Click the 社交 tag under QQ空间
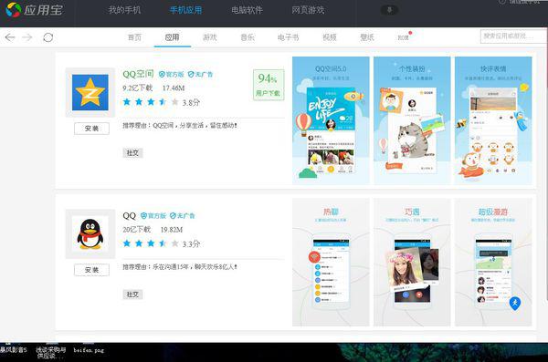This screenshot has width=548, height=362. 132,153
